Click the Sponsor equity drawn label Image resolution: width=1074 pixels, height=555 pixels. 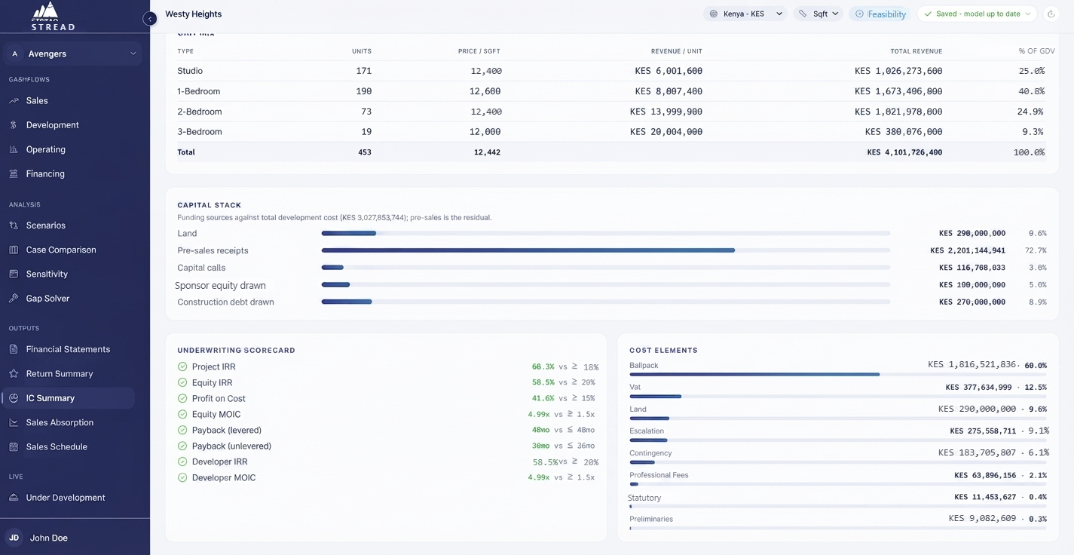(220, 286)
